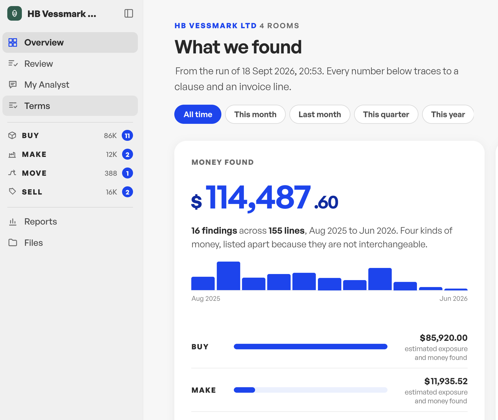
Task: Click the HB Vessmark green logo icon
Action: pyautogui.click(x=14, y=14)
